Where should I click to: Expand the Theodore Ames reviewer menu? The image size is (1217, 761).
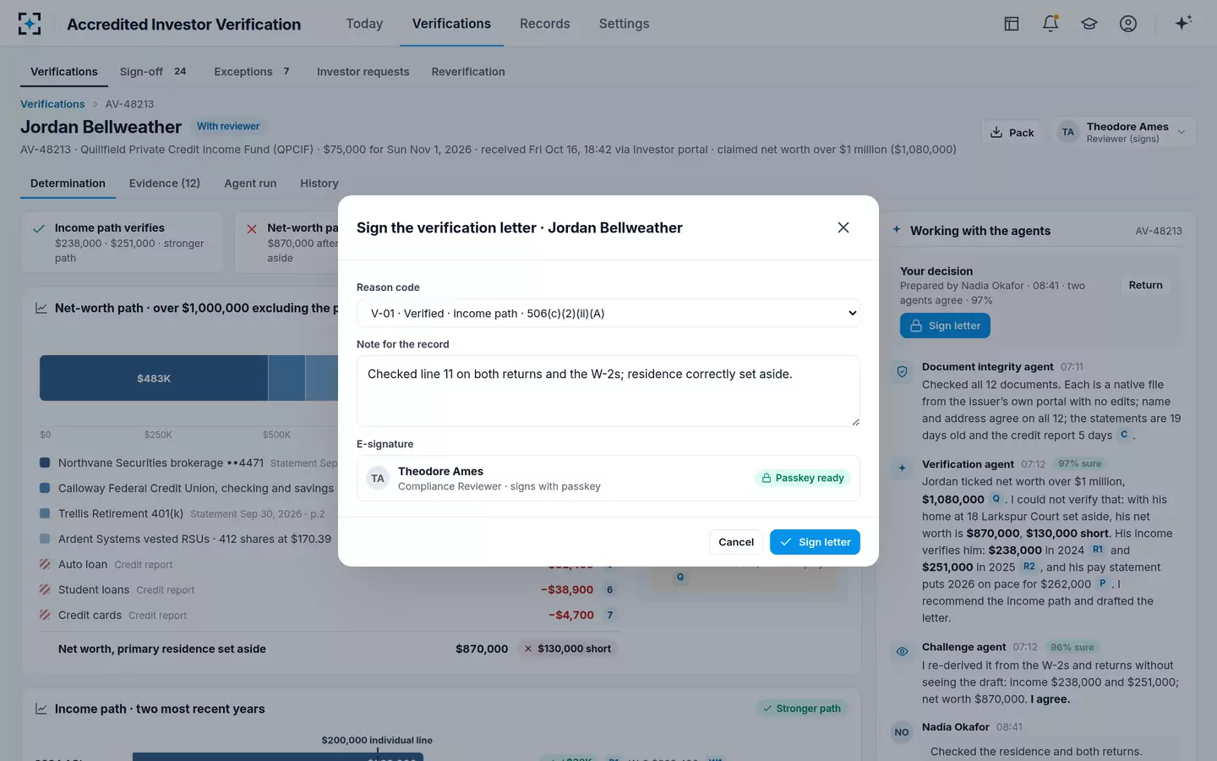1123,132
